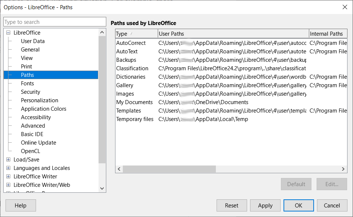Click the Apply button
The width and height of the screenshot is (353, 217).
click(265, 205)
